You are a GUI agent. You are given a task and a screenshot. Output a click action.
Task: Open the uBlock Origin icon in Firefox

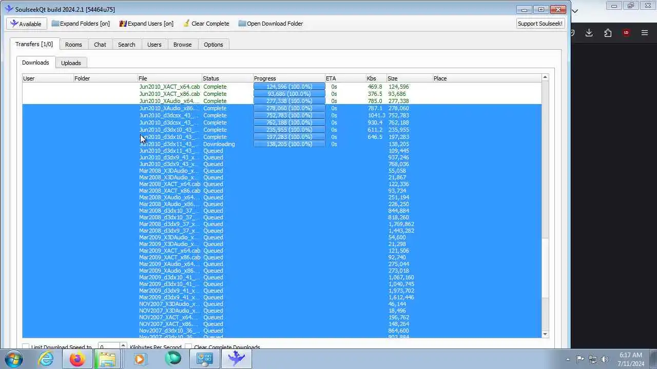626,33
